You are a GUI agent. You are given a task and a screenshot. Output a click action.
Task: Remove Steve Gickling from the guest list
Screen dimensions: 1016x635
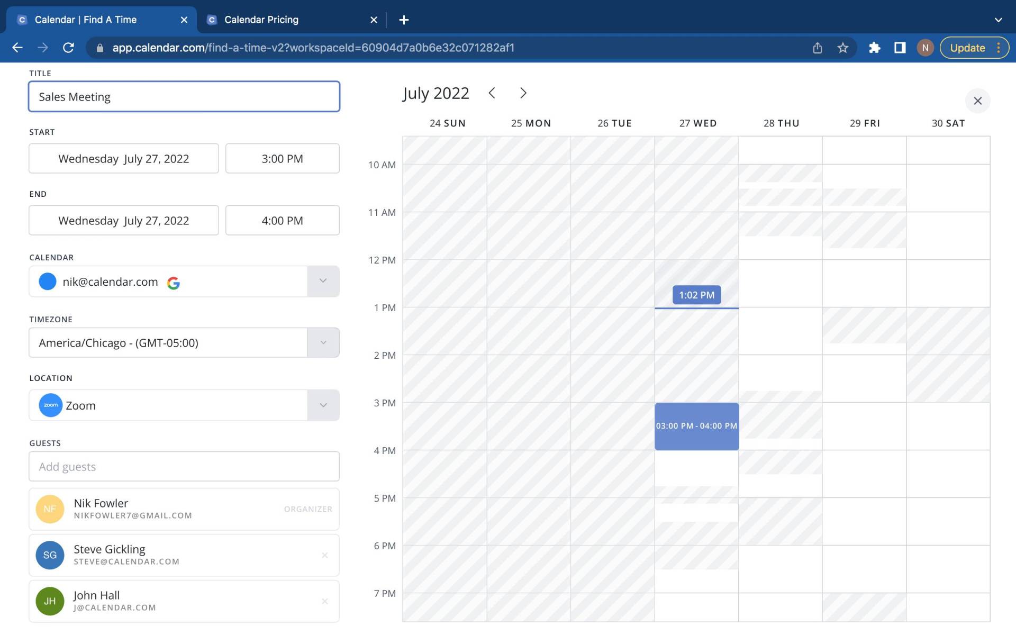pyautogui.click(x=325, y=555)
